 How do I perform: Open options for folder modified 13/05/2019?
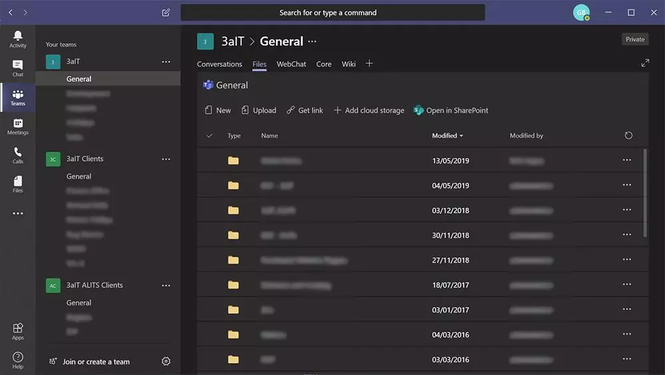(627, 160)
